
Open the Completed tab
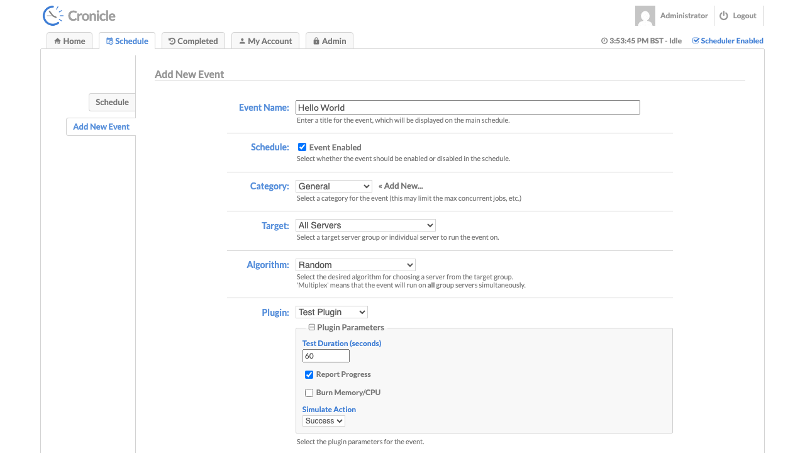point(193,41)
